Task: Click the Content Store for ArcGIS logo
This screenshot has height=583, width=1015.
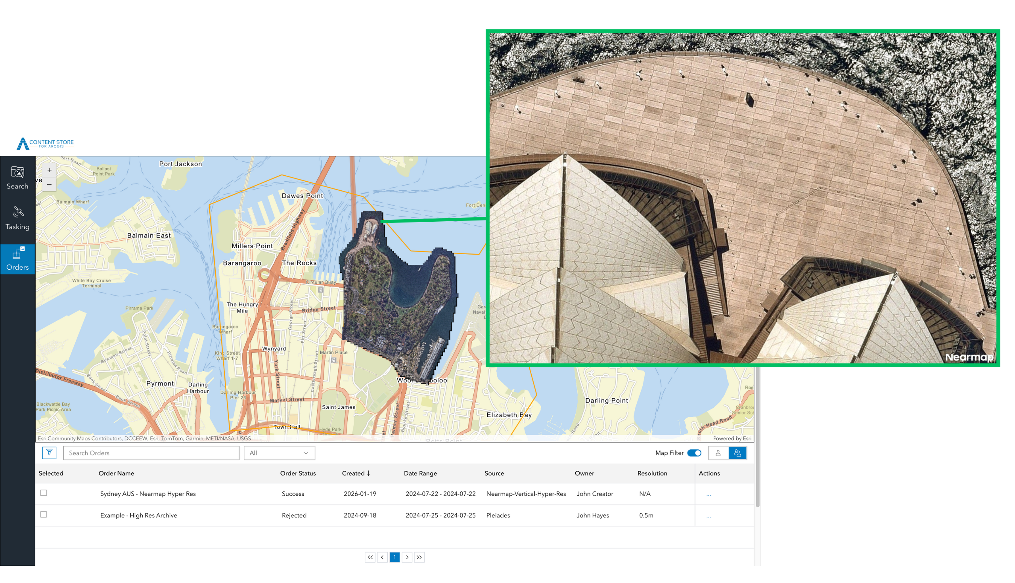Action: click(x=45, y=143)
